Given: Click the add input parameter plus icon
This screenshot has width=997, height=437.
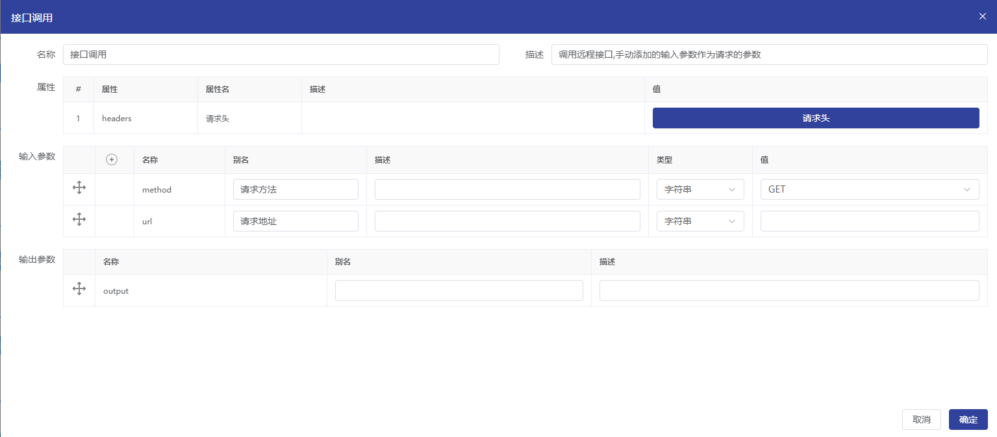Looking at the screenshot, I should [112, 159].
